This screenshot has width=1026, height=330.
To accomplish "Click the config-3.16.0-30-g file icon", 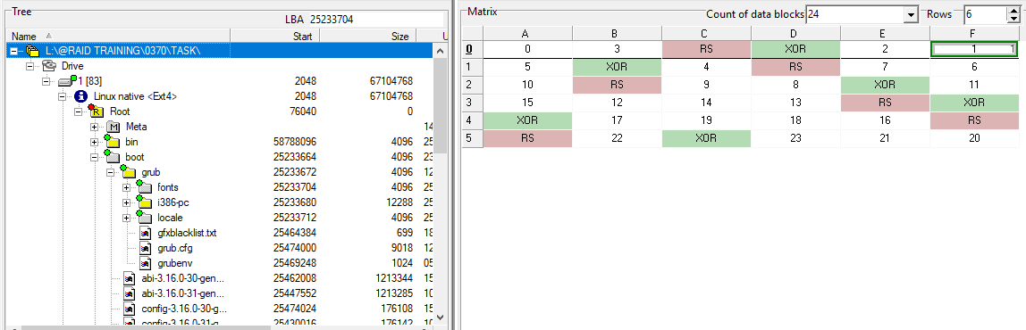I will [x=130, y=309].
